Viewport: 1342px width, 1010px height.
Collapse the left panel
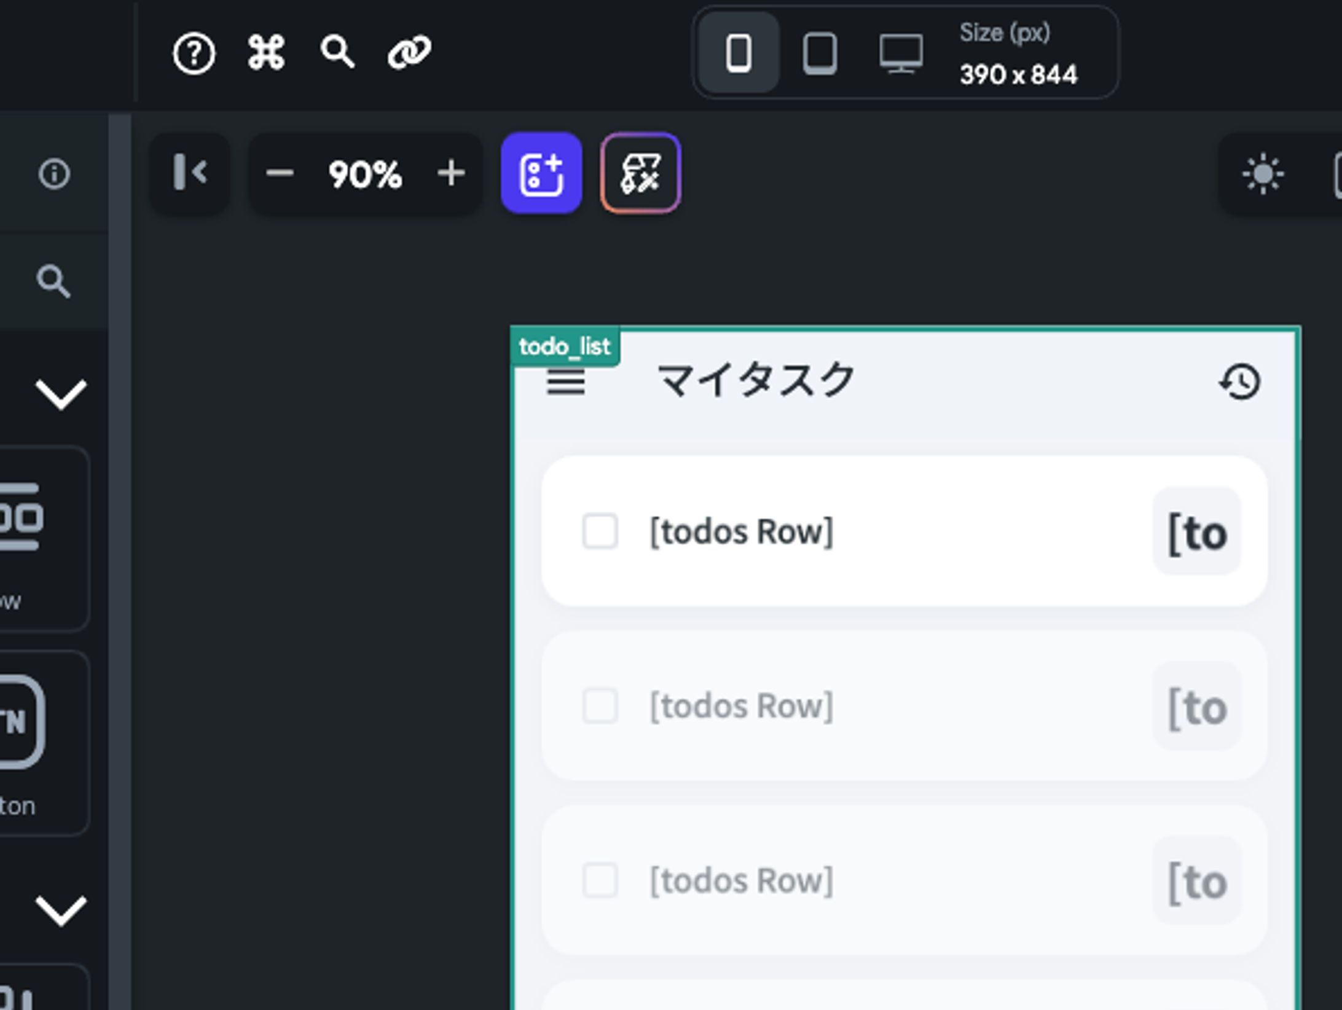click(x=190, y=173)
